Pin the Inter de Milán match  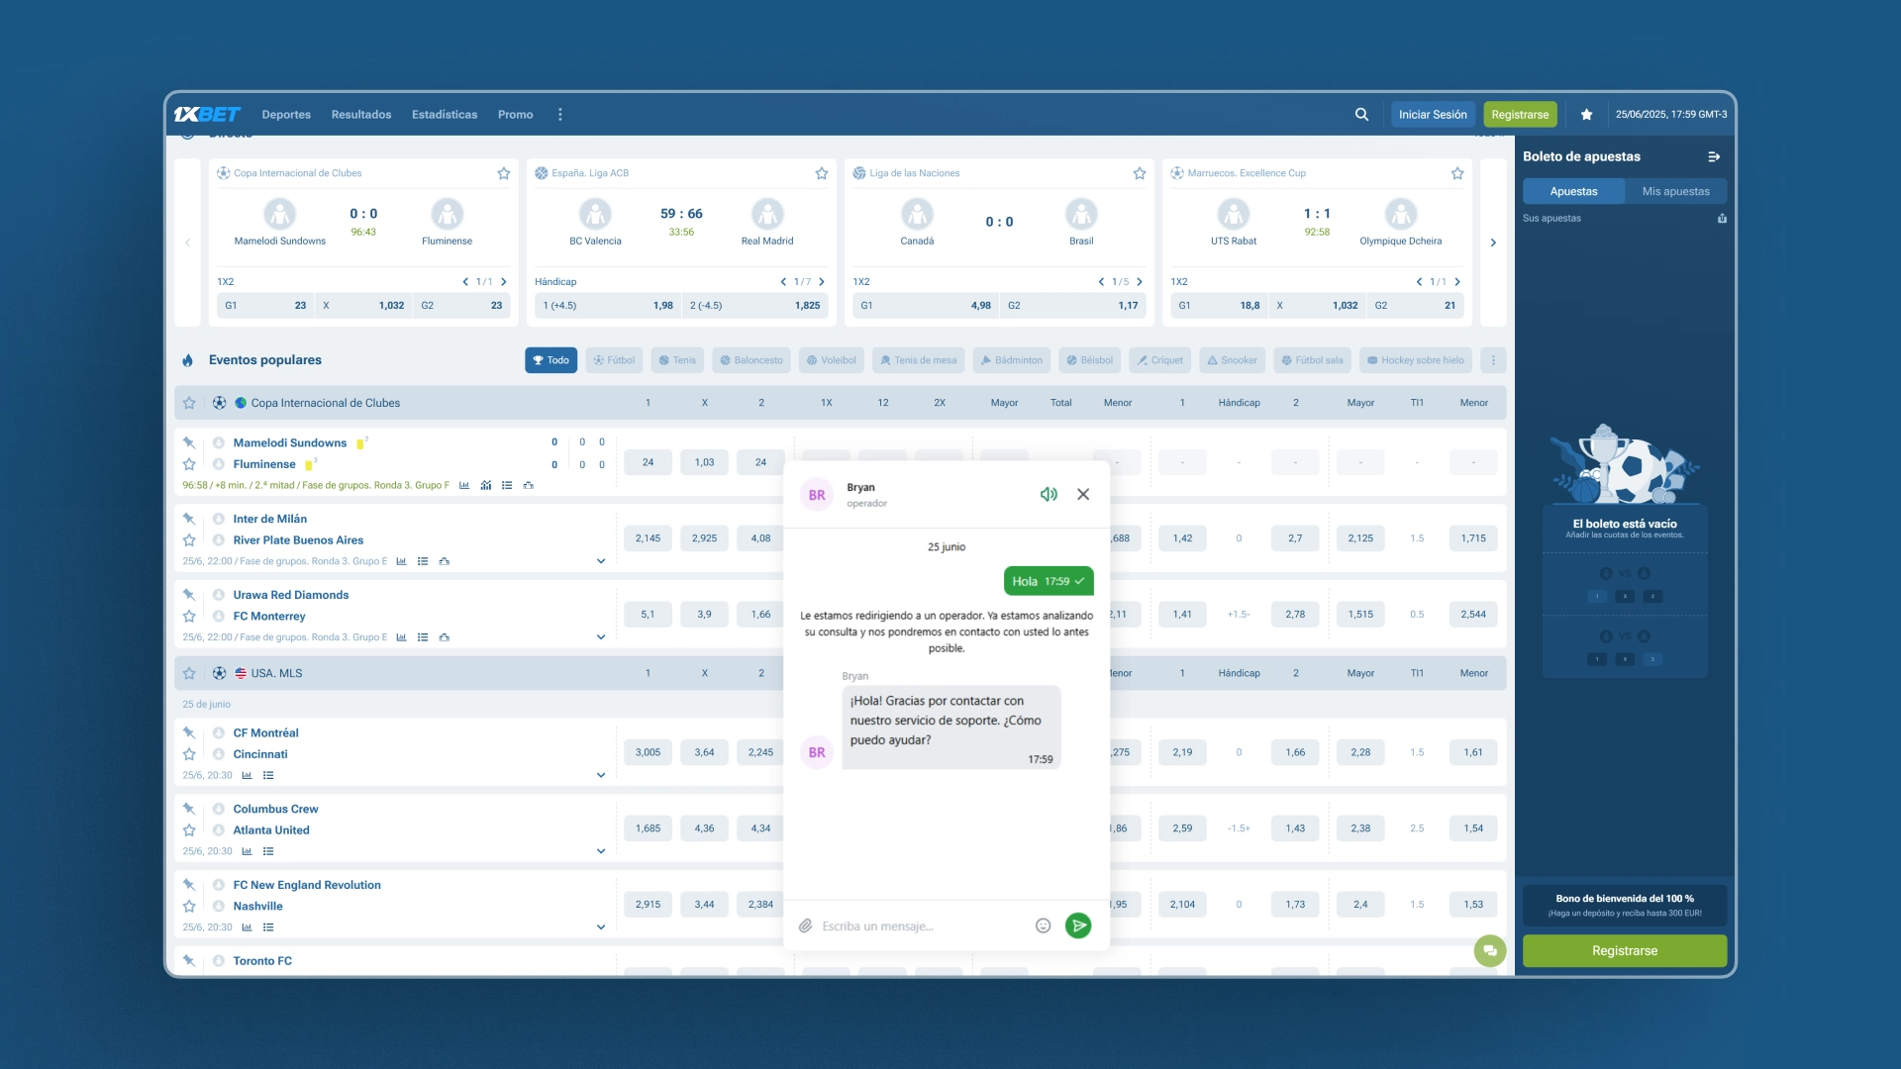pos(189,519)
